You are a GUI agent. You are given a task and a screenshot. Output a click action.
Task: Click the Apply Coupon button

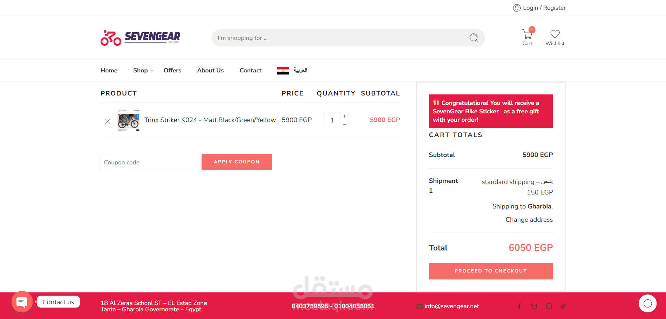237,162
